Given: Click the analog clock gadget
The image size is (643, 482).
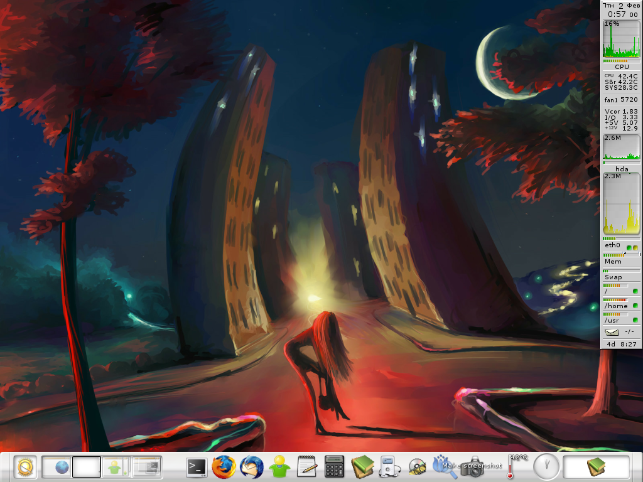Looking at the screenshot, I should pyautogui.click(x=546, y=467).
